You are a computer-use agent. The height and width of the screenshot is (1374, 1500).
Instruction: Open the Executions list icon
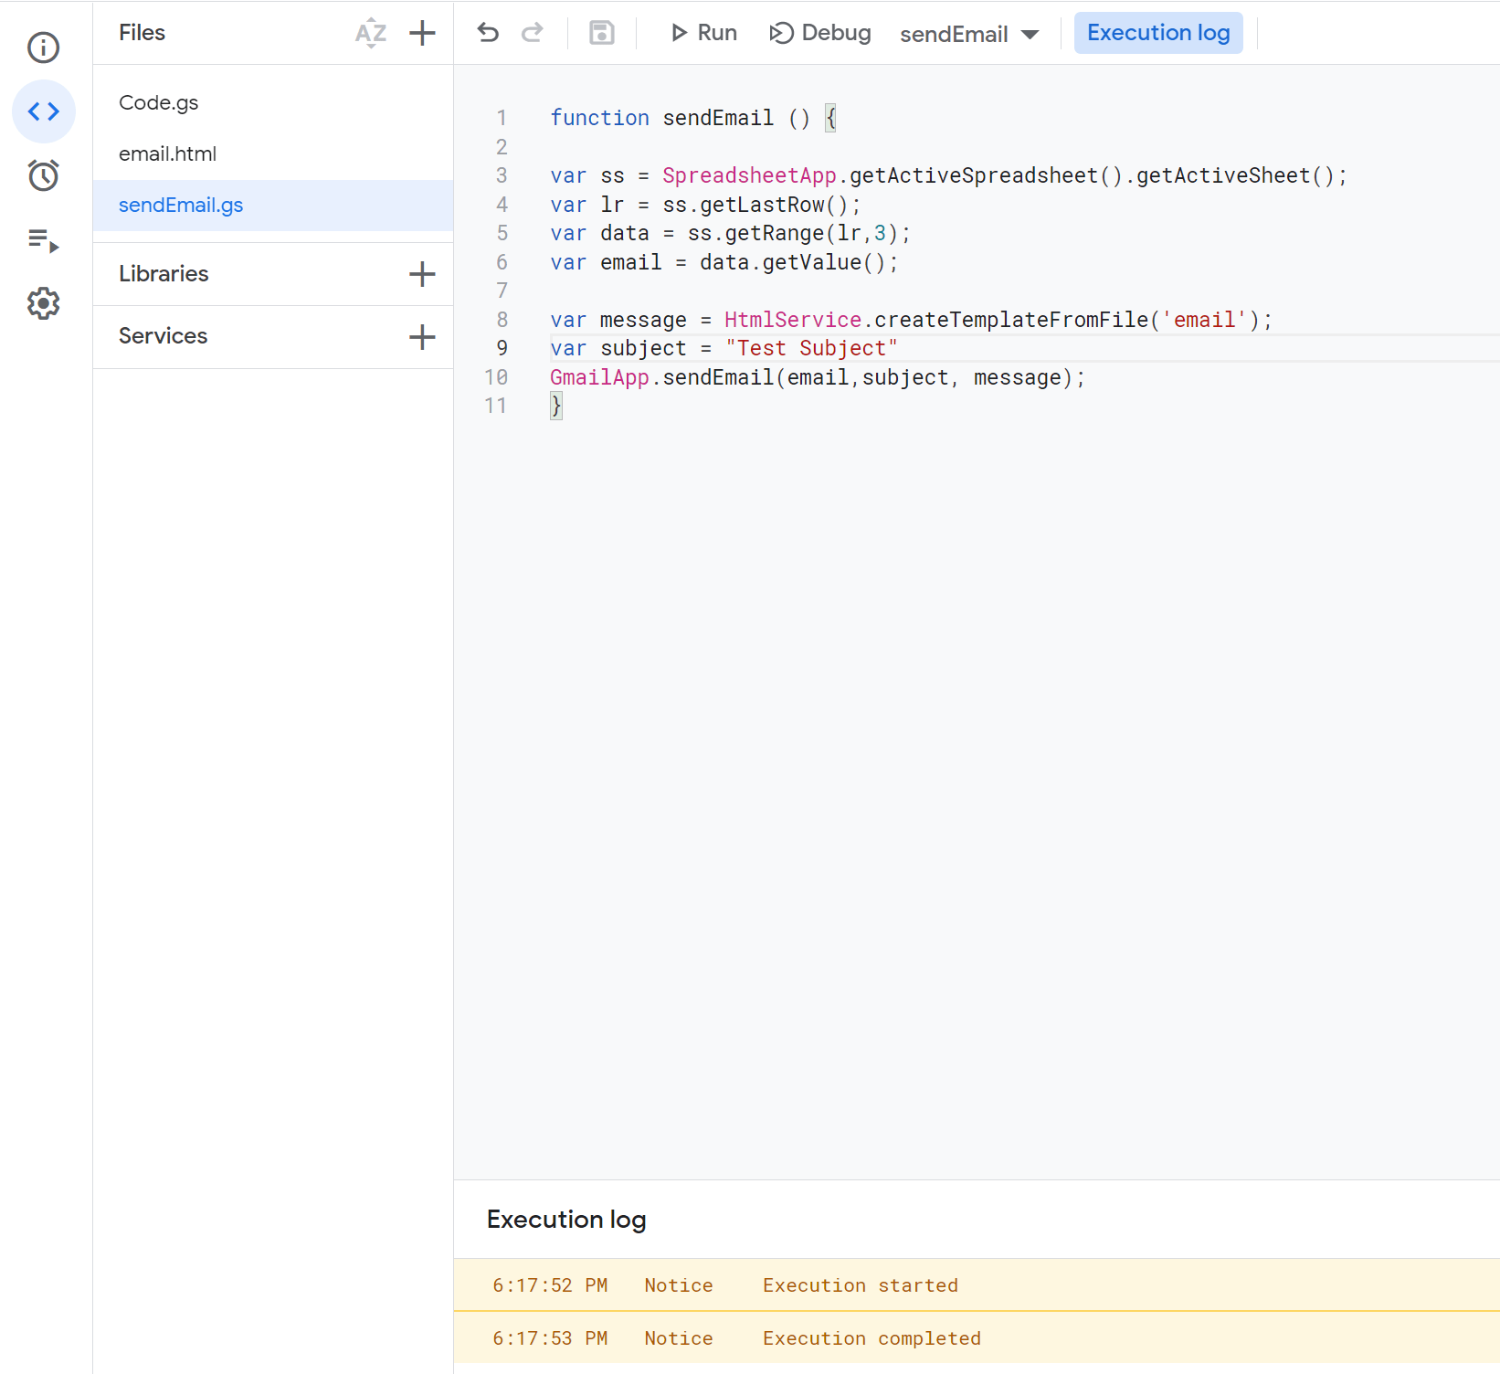(43, 240)
